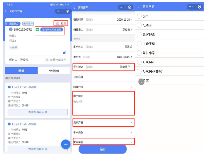Image resolution: width=211 pixels, height=159 pixels.
Task: Click the 保存 save button
Action: (103, 149)
